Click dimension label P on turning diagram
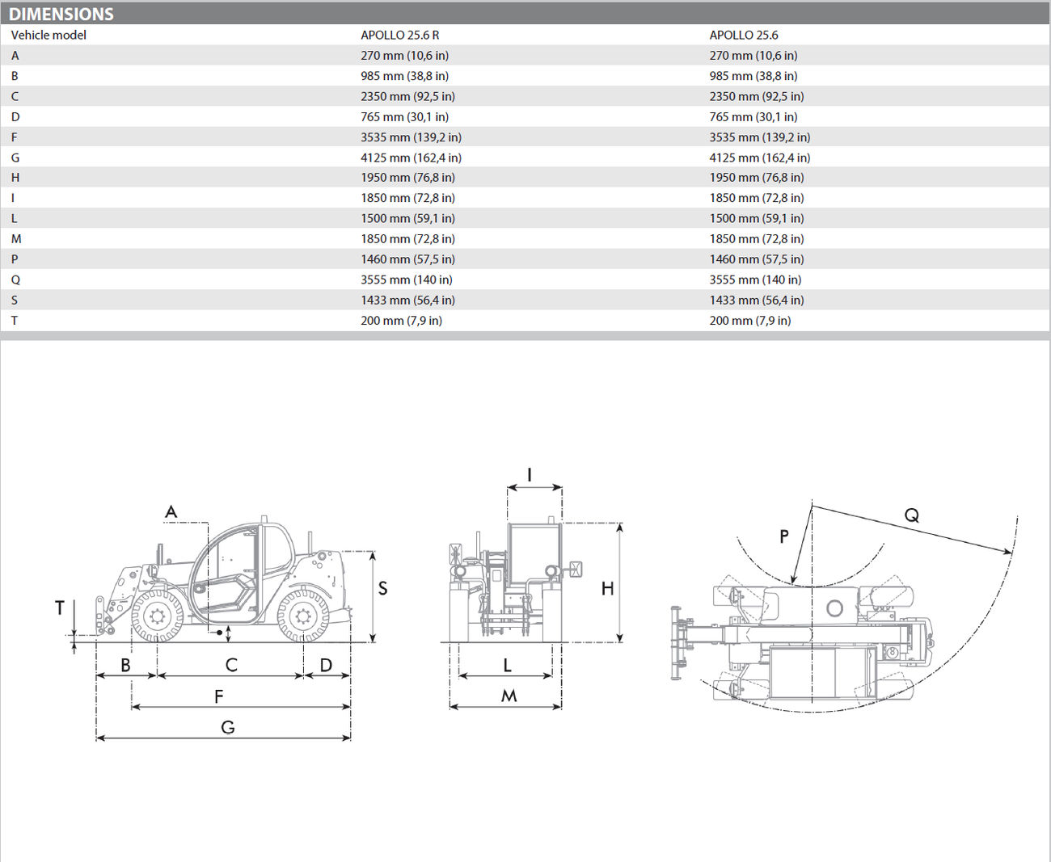The image size is (1051, 862). (783, 536)
